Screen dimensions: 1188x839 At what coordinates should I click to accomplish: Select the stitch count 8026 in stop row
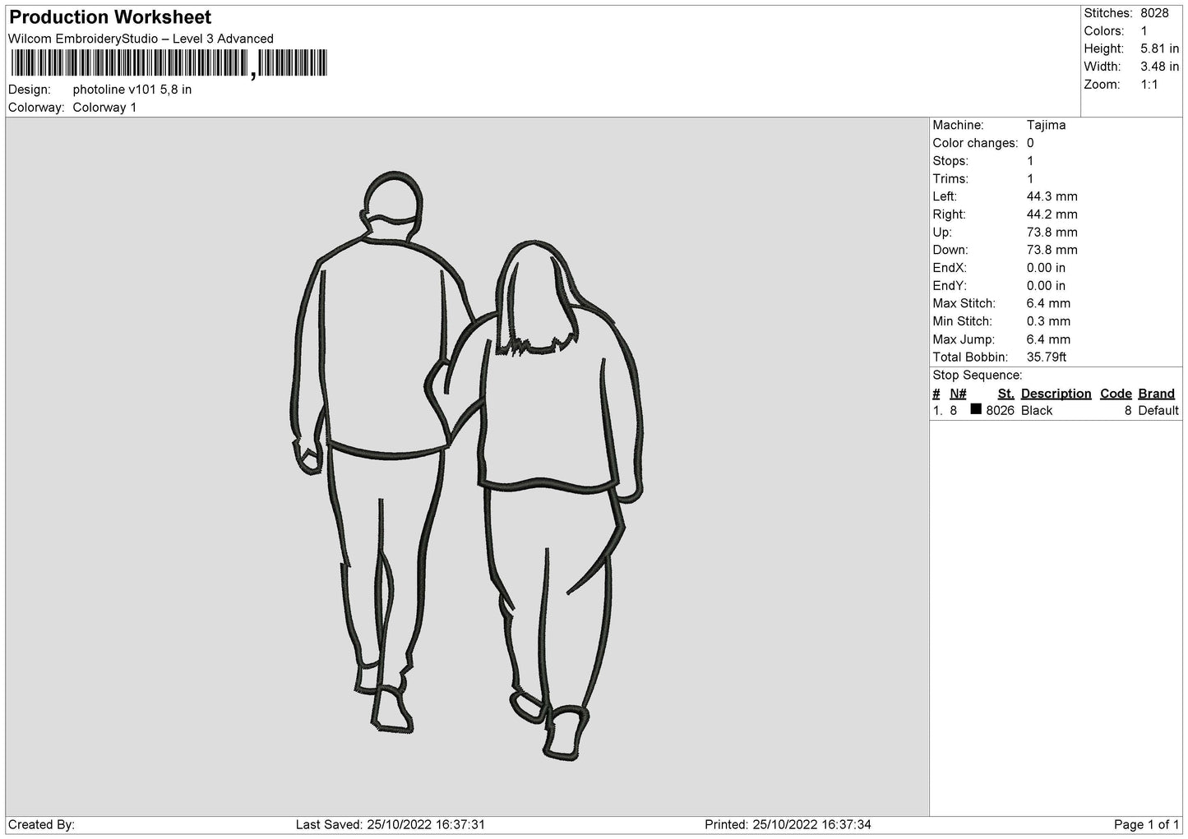(x=1000, y=411)
